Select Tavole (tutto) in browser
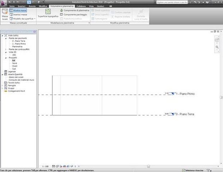 point(14,83)
